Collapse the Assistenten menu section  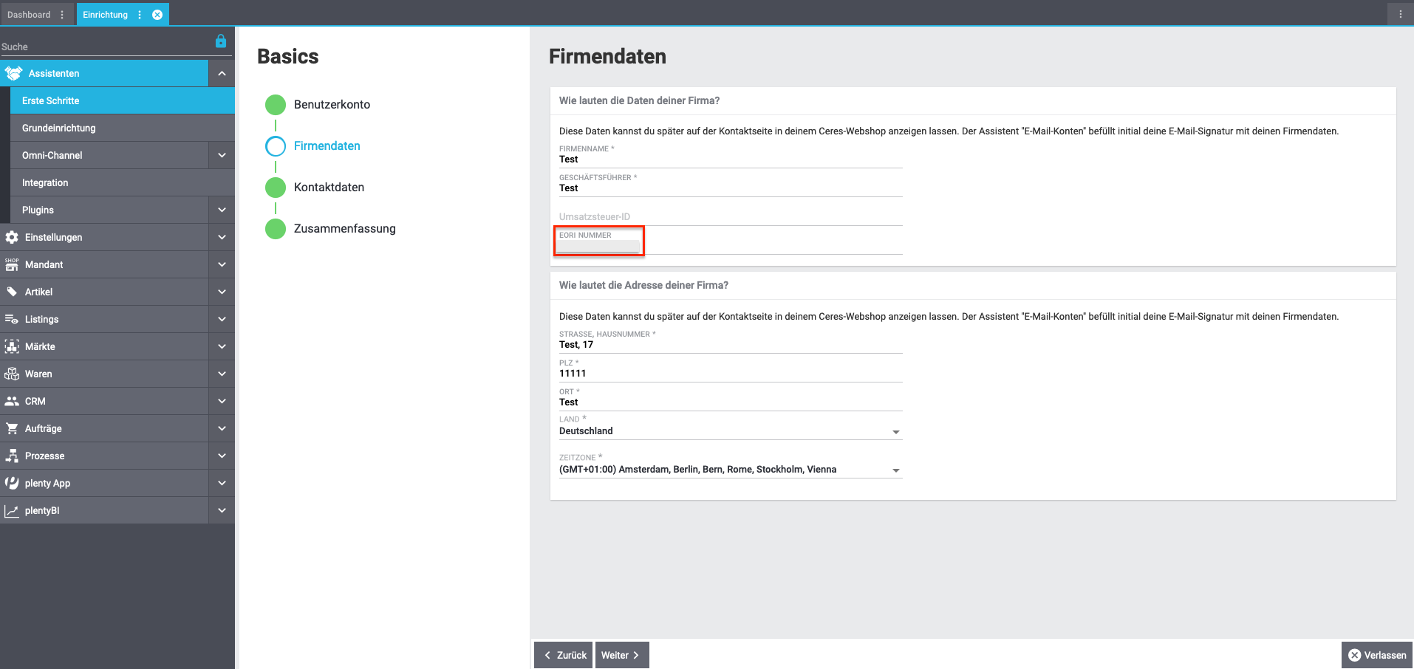[x=222, y=73]
